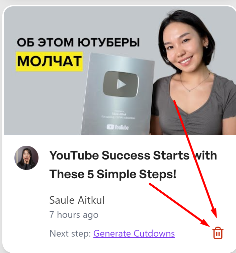The image size is (236, 253).
Task: Click the "Next step:" label
Action: [70, 234]
